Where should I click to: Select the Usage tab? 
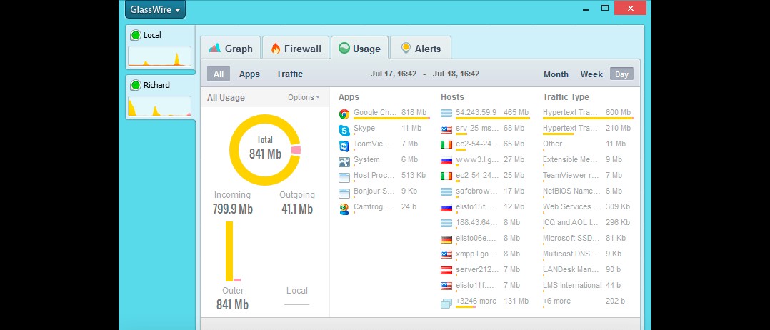pos(359,48)
